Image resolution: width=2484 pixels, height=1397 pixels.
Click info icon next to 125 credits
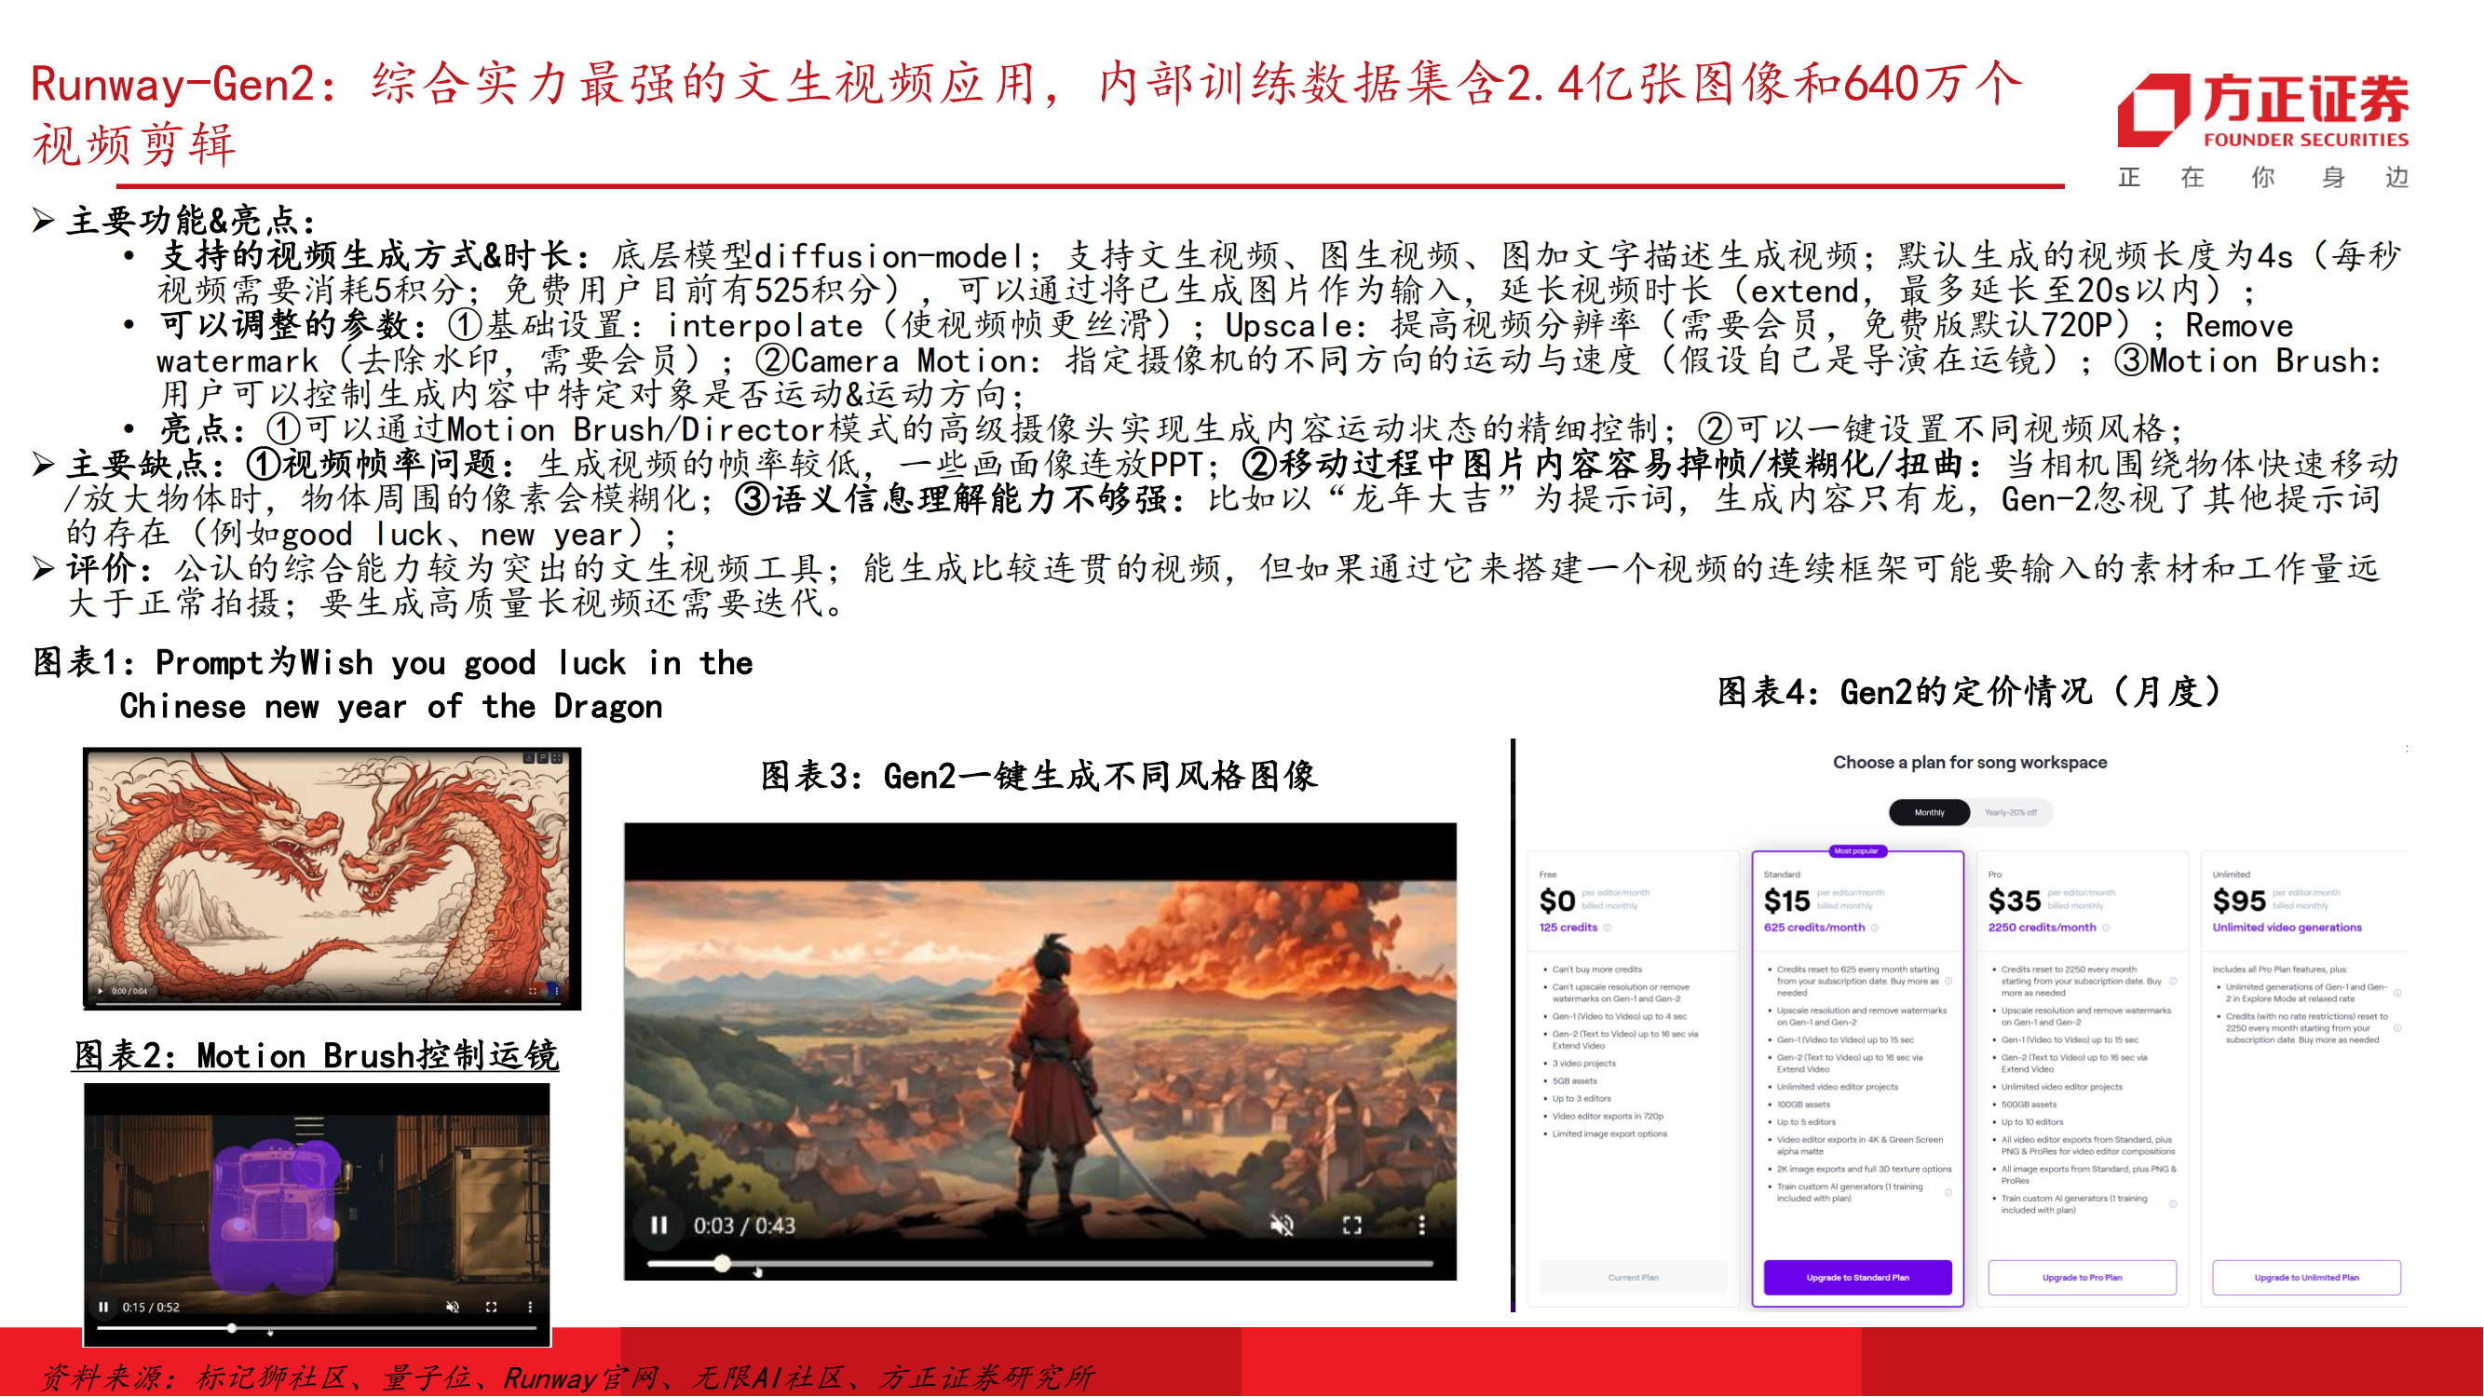click(1608, 929)
